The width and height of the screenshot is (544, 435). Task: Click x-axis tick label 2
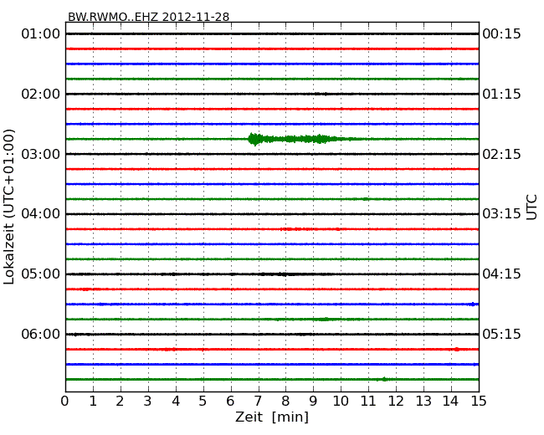[120, 402]
